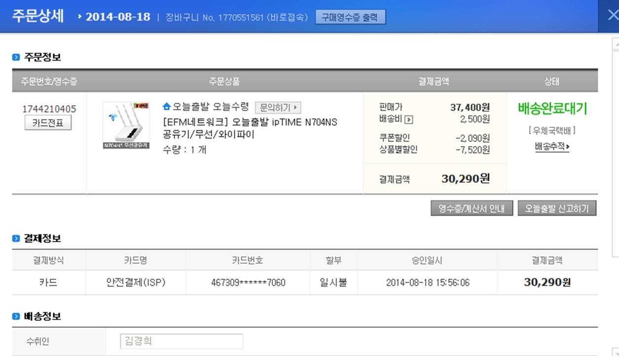619x356 pixels.
Task: Click the arrow icon before order date
Action: [x=80, y=17]
